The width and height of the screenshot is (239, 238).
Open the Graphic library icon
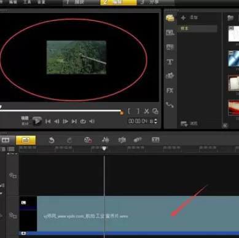[170, 76]
